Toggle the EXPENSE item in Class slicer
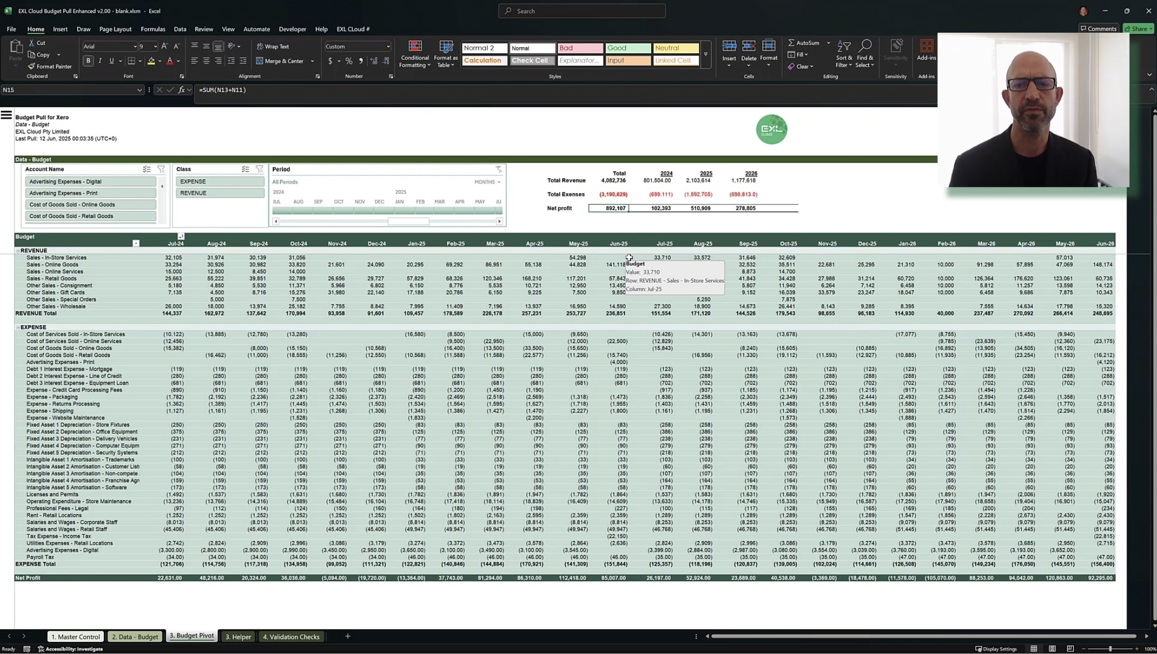The height and width of the screenshot is (654, 1157). tap(220, 181)
